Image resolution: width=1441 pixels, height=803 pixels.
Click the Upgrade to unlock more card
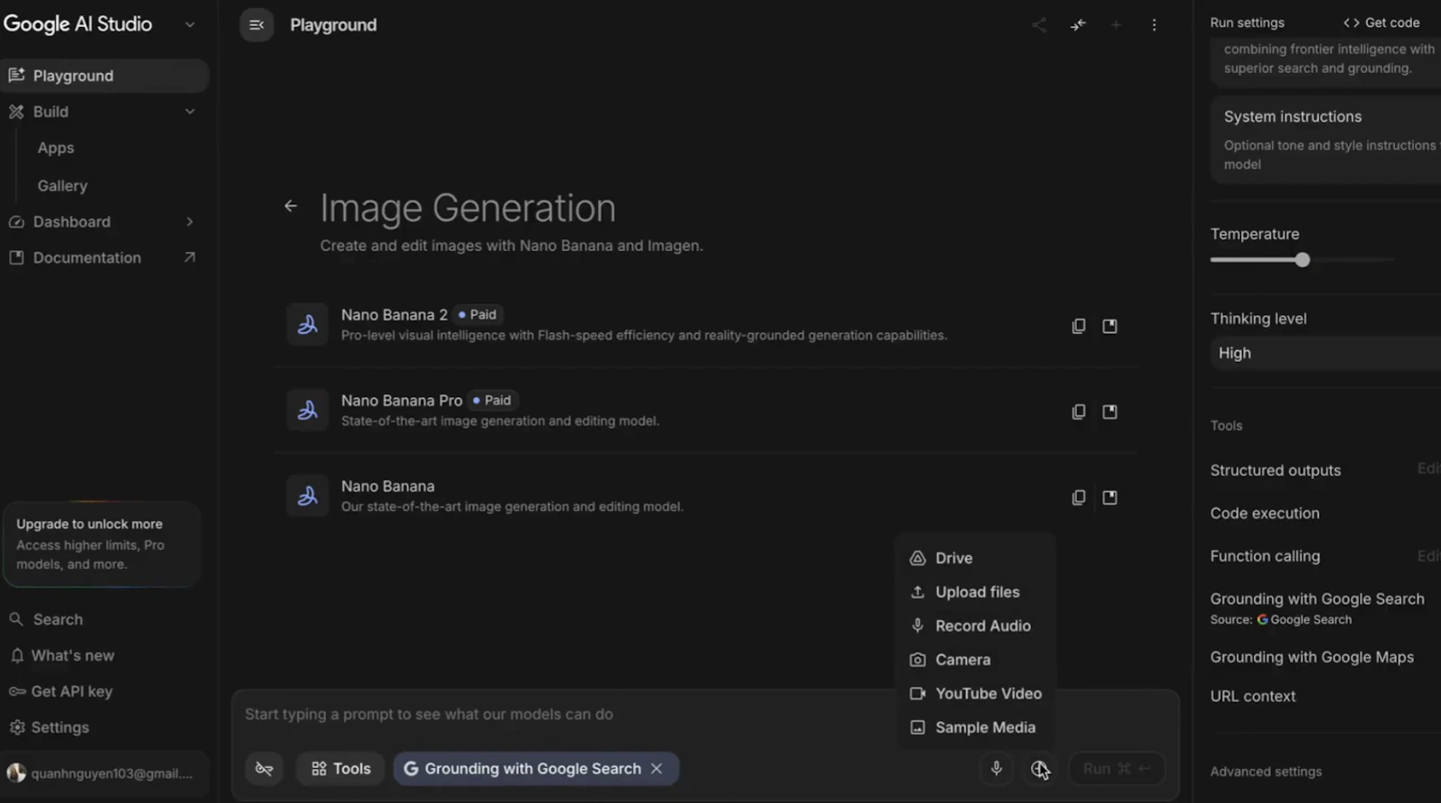pyautogui.click(x=102, y=544)
